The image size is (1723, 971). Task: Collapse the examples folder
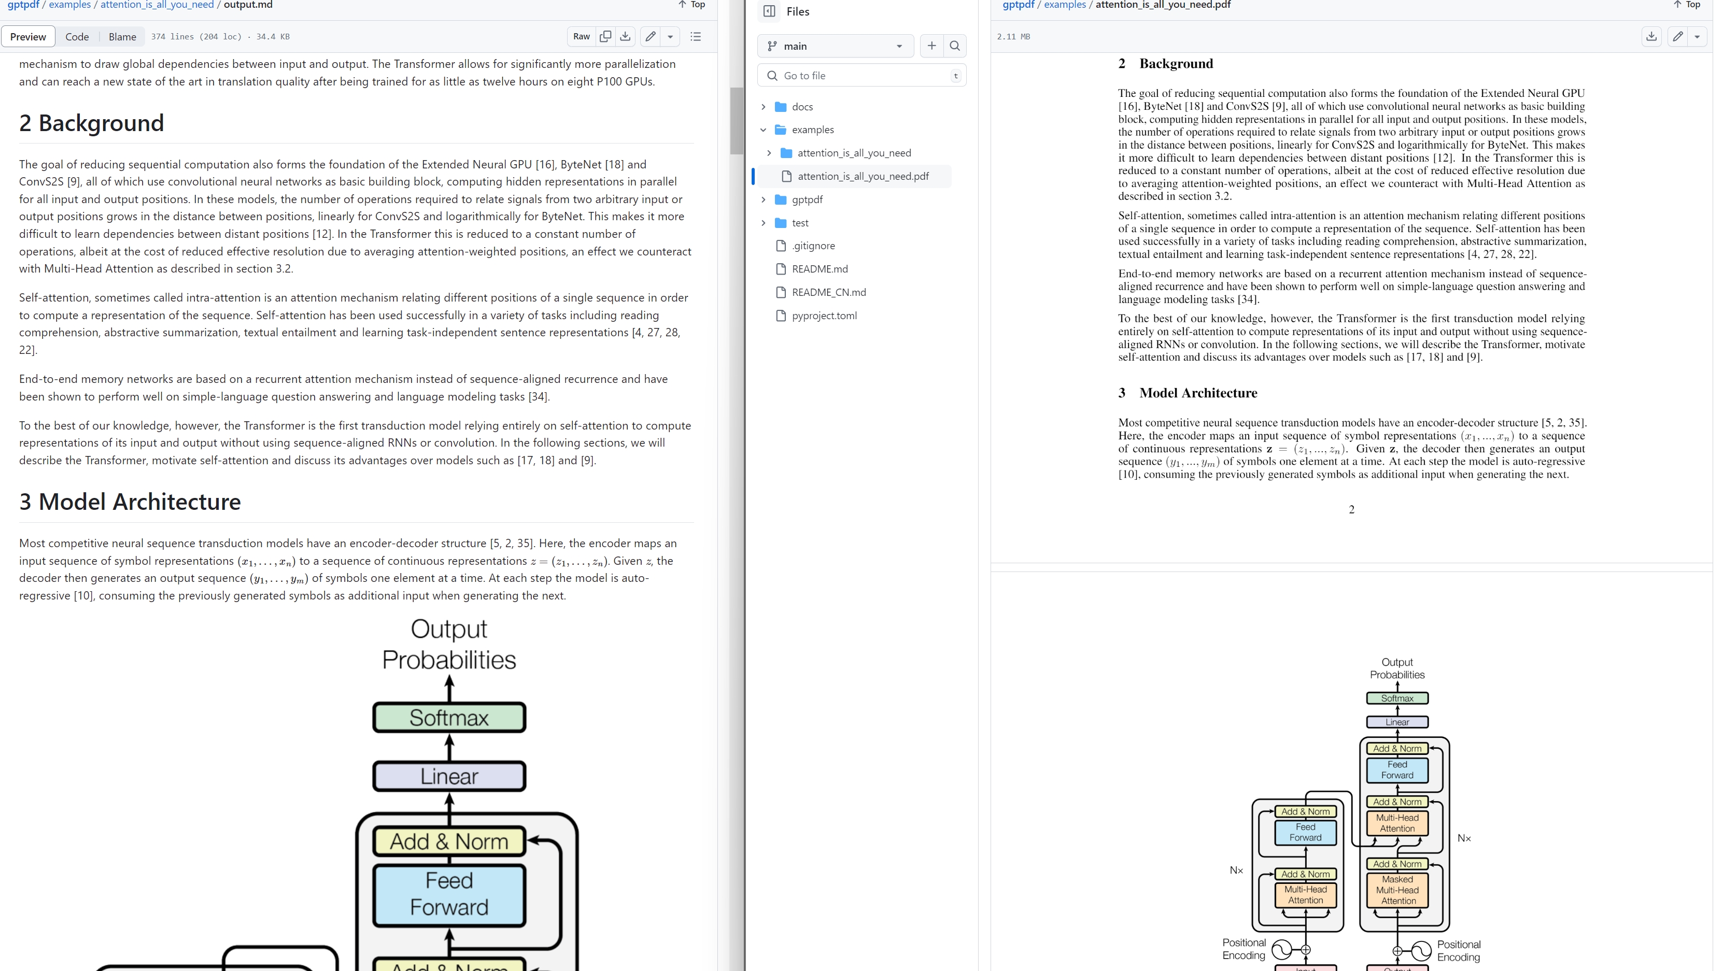click(763, 130)
